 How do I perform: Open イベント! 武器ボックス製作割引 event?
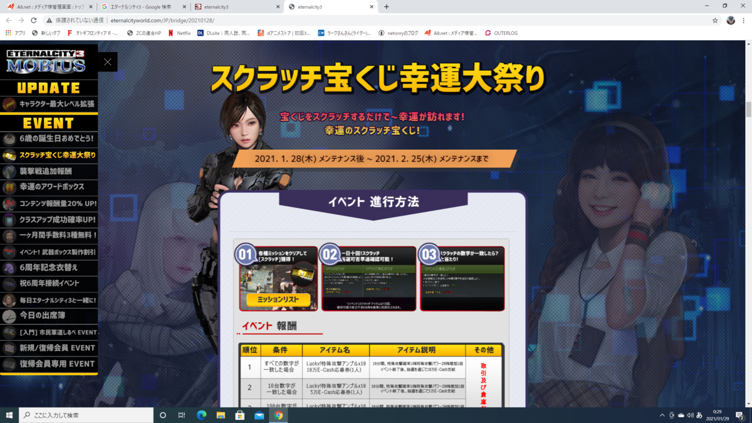tap(49, 252)
